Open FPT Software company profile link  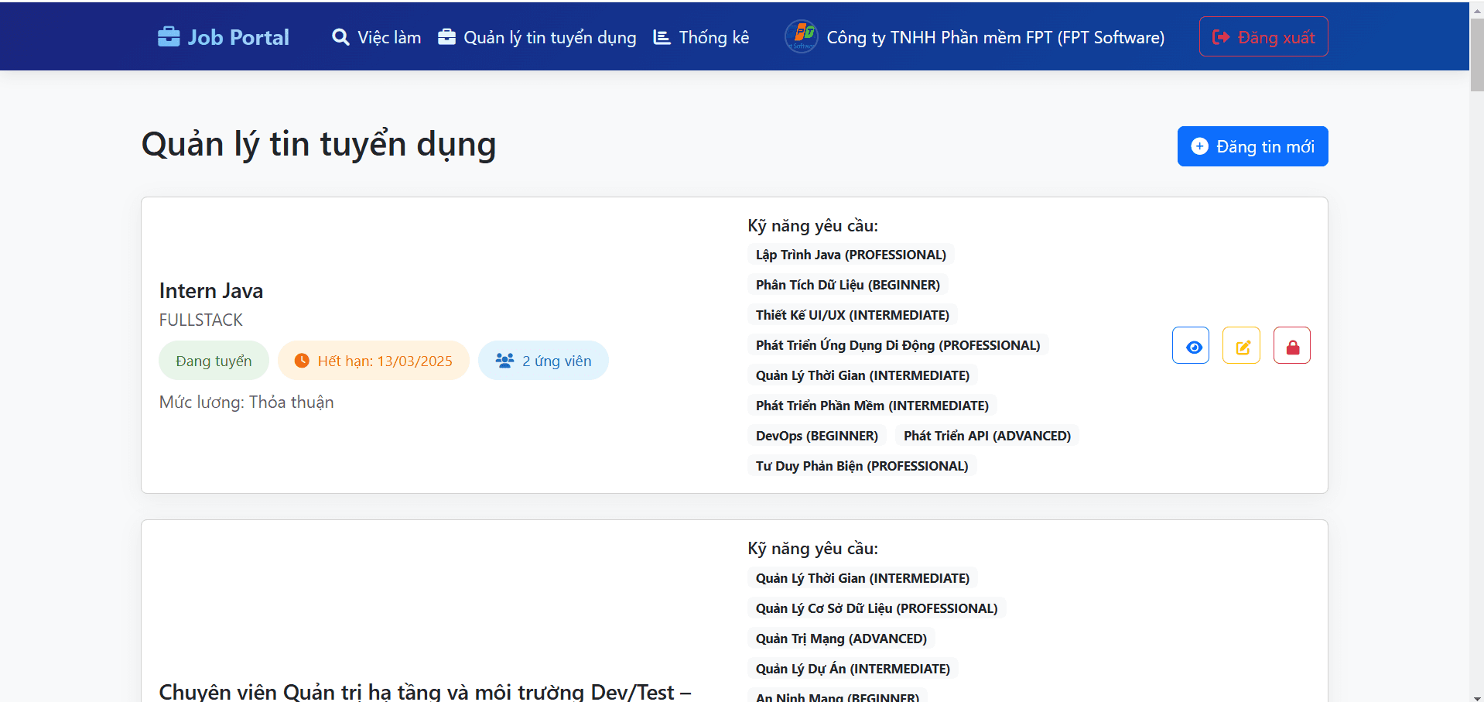click(975, 37)
